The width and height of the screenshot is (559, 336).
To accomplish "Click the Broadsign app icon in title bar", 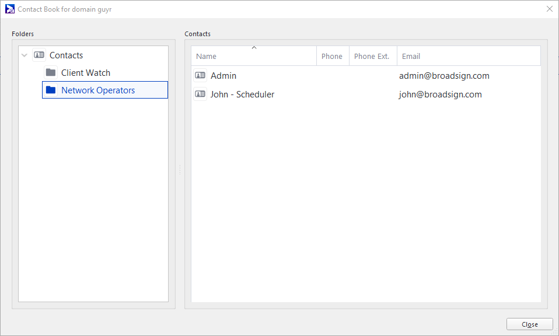I will point(9,9).
